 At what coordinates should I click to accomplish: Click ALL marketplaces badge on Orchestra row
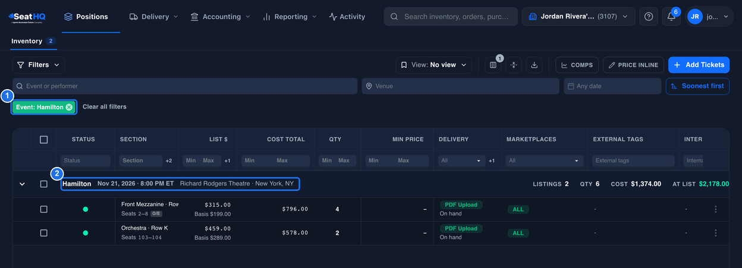(x=518, y=233)
